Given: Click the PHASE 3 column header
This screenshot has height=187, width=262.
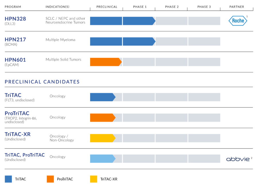Looking at the screenshot, I should 204,7.
